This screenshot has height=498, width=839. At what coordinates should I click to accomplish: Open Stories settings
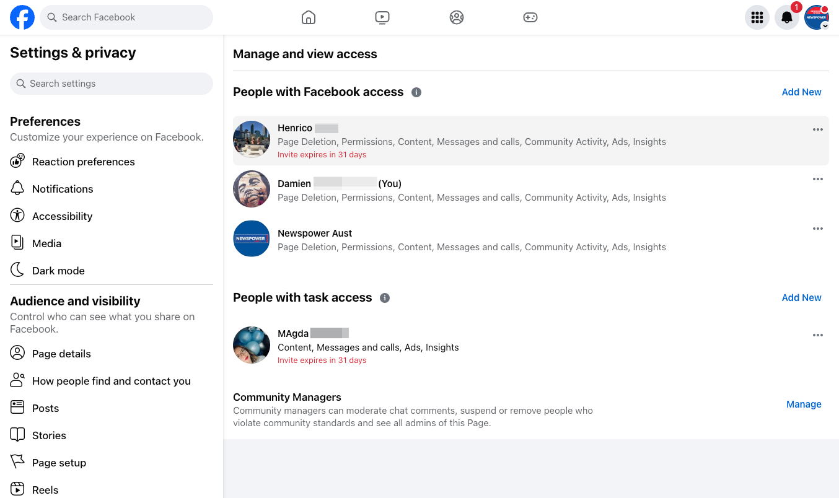[112, 435]
